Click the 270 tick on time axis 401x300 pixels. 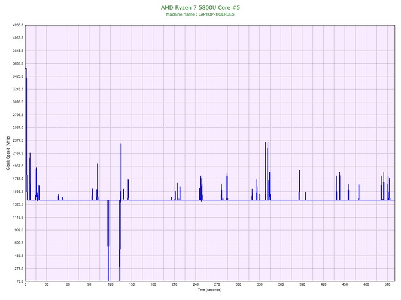[217, 284]
